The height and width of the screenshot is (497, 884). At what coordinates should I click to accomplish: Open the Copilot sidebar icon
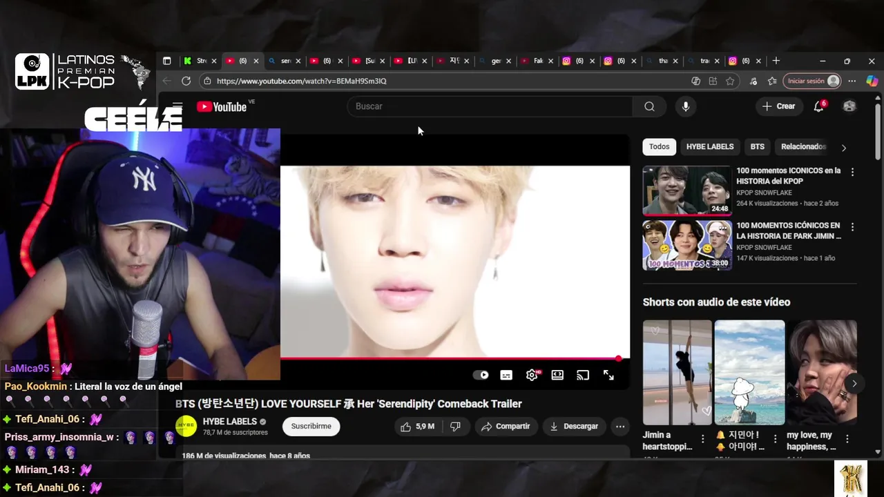click(872, 81)
